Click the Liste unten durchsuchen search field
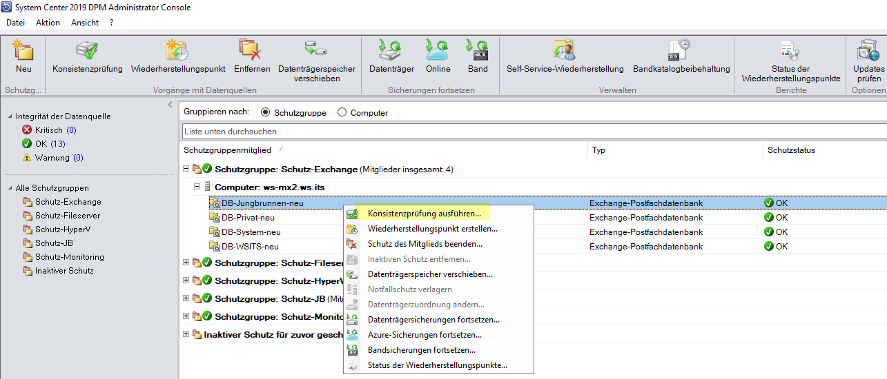 point(534,131)
